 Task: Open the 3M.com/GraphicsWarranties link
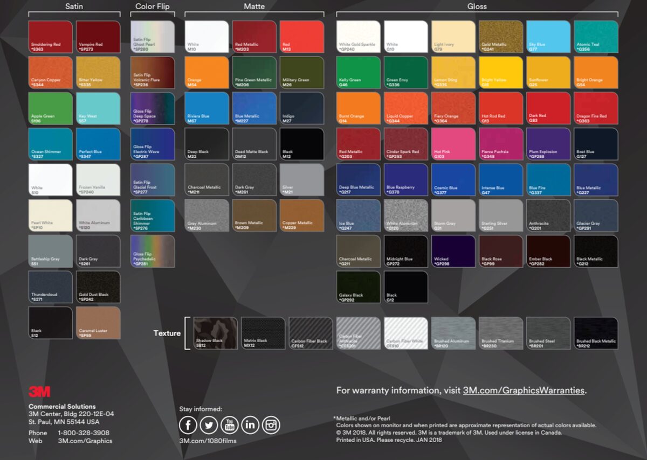click(524, 391)
